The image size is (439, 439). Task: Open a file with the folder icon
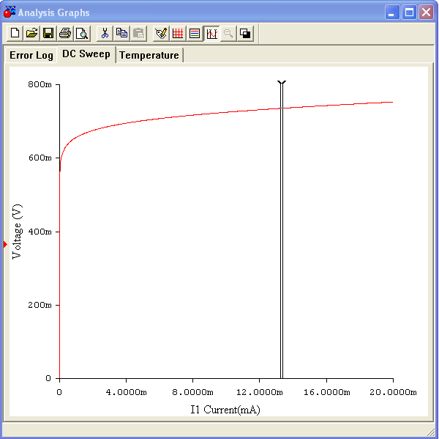tap(31, 34)
